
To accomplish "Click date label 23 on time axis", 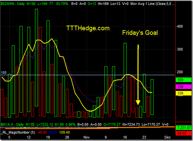I will click(144, 137).
